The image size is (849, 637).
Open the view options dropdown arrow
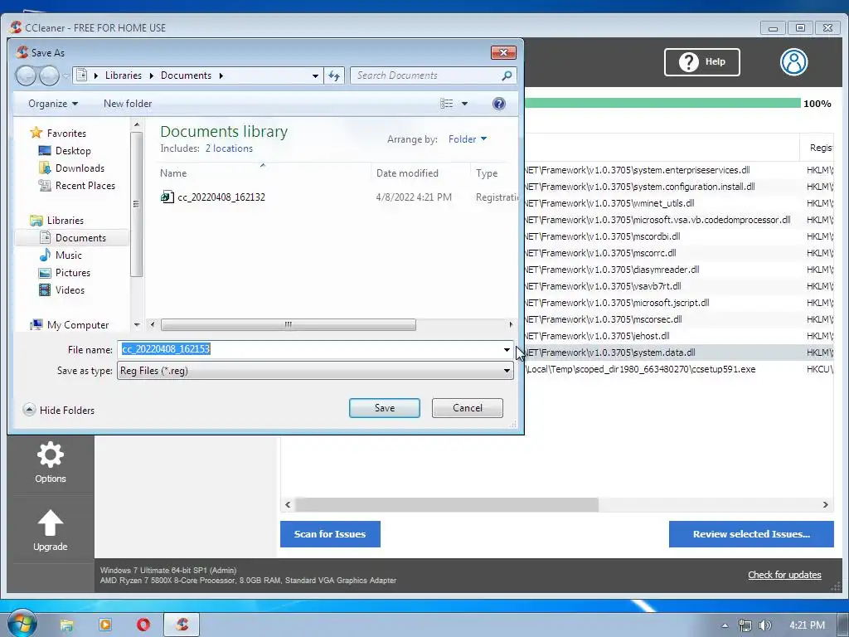[x=464, y=104]
